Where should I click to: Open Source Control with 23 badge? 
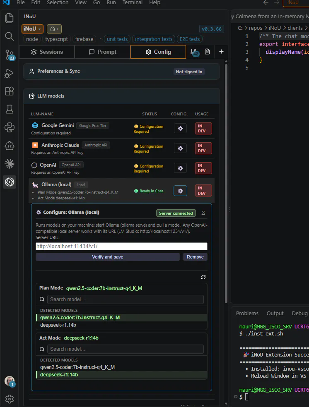coord(10,55)
